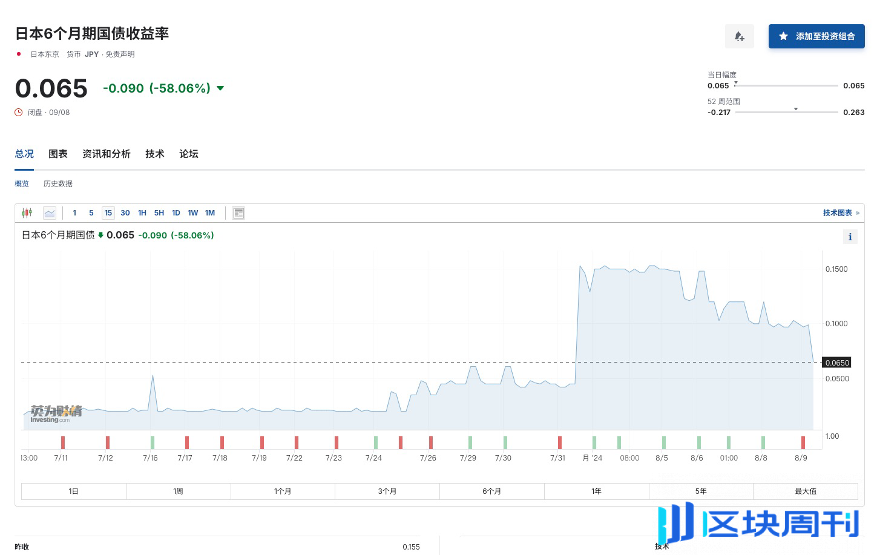Set chart range to 3个月

(x=387, y=491)
